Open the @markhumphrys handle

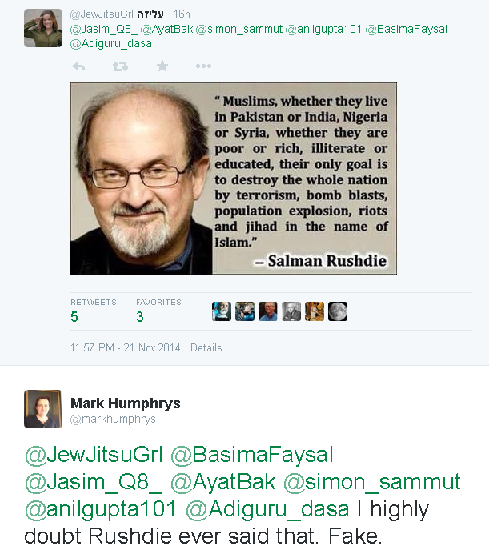[x=113, y=420]
